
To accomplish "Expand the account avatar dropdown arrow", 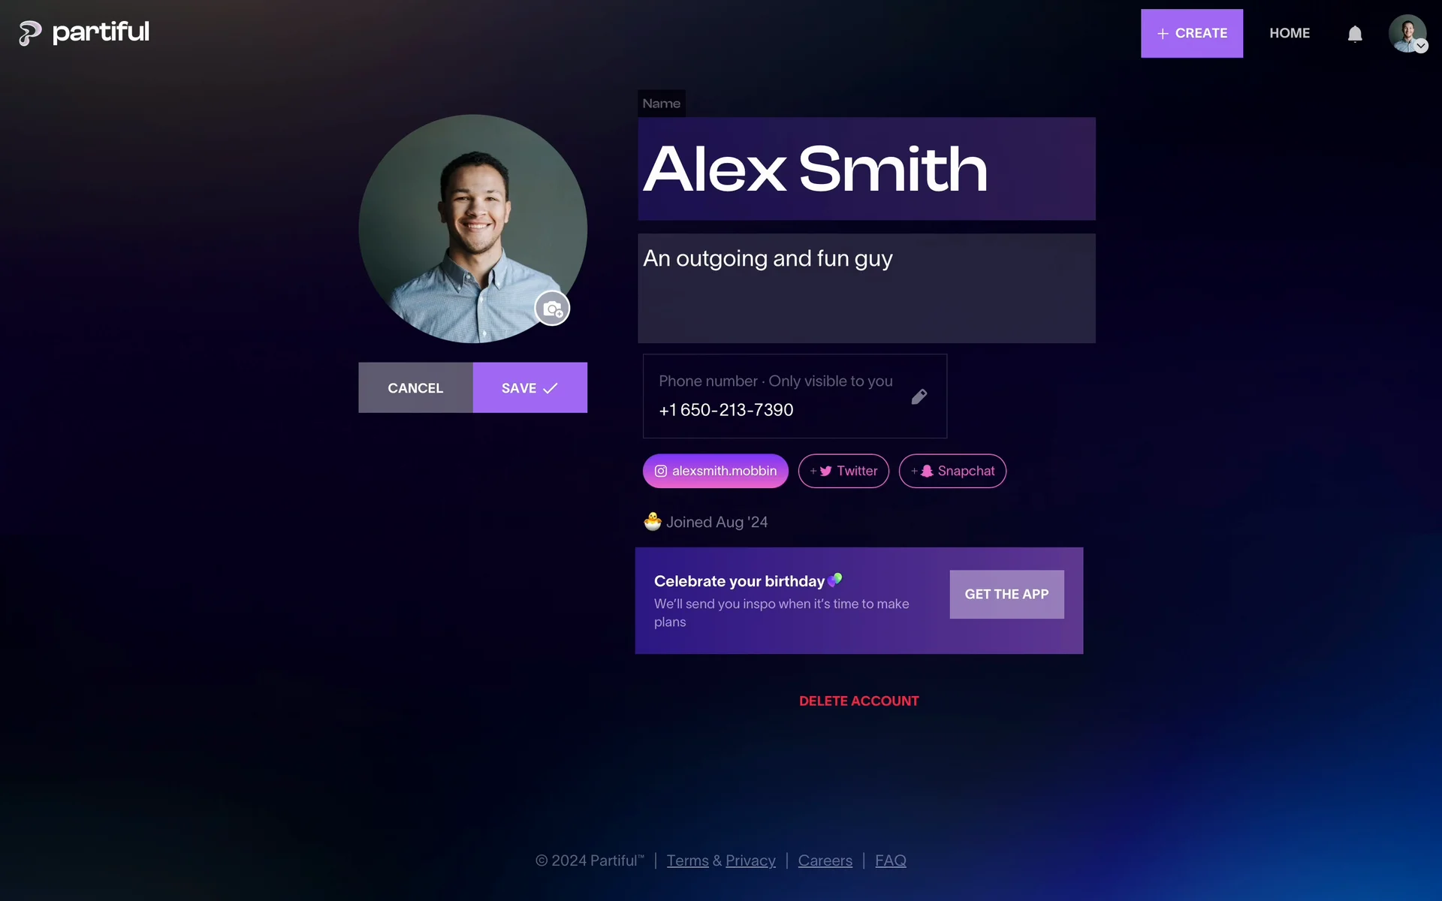I will 1421,47.
